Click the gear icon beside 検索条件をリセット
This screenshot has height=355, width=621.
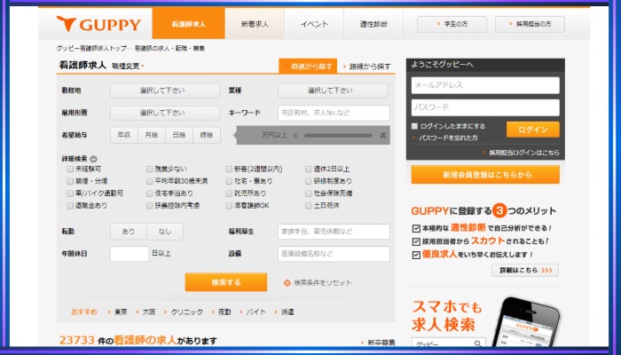pyautogui.click(x=287, y=283)
